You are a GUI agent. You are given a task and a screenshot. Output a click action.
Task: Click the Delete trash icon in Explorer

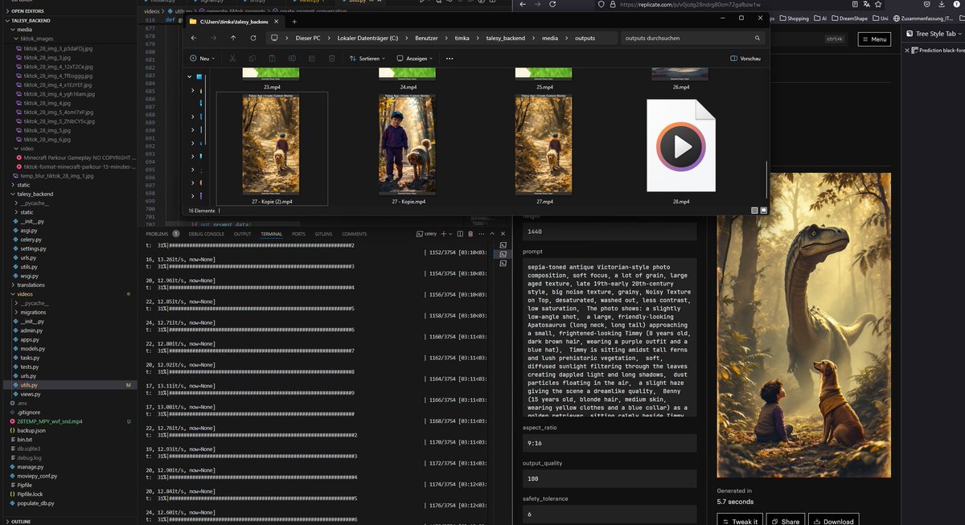pos(332,59)
